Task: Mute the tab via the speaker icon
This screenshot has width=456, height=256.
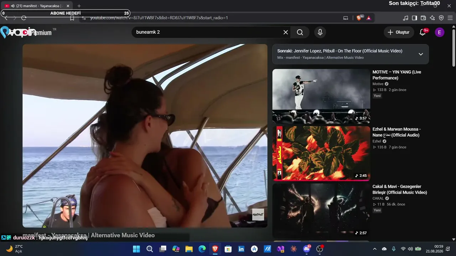Action: tap(13, 6)
